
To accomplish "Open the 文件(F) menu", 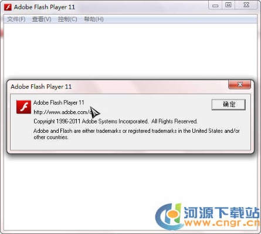I will (16, 19).
